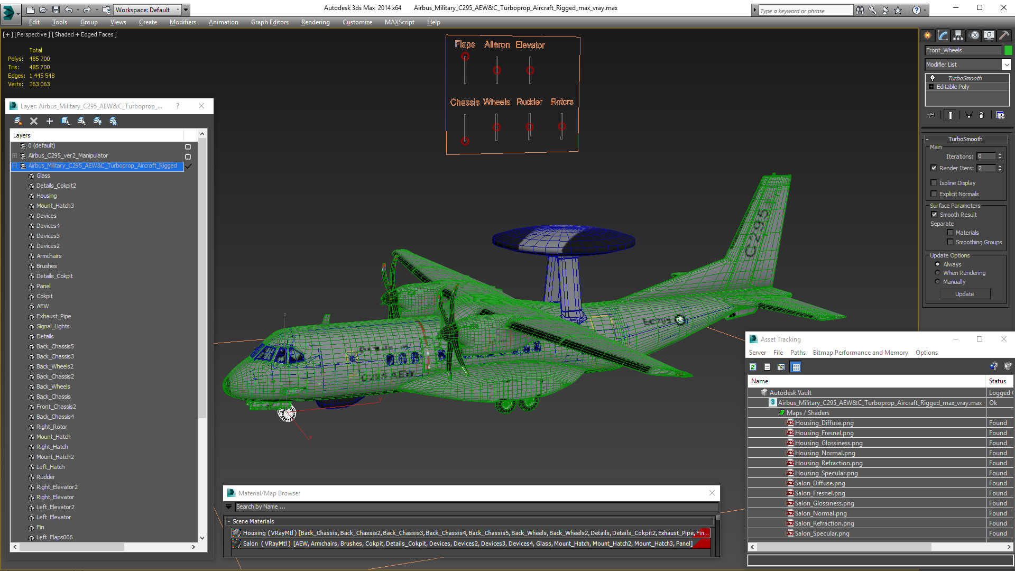Collapse the Airbus_Military_C295 rigged layer
Viewport: 1015px width, 571px height.
(15, 166)
